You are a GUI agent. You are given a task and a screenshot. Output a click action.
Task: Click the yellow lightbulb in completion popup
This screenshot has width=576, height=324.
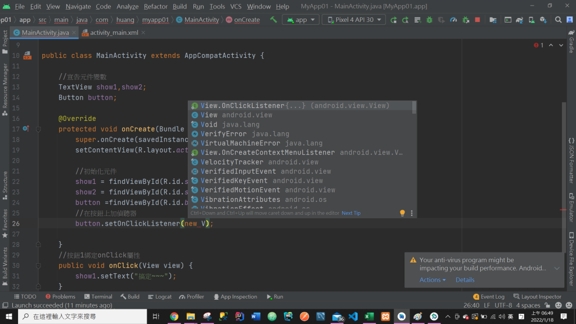[402, 213]
